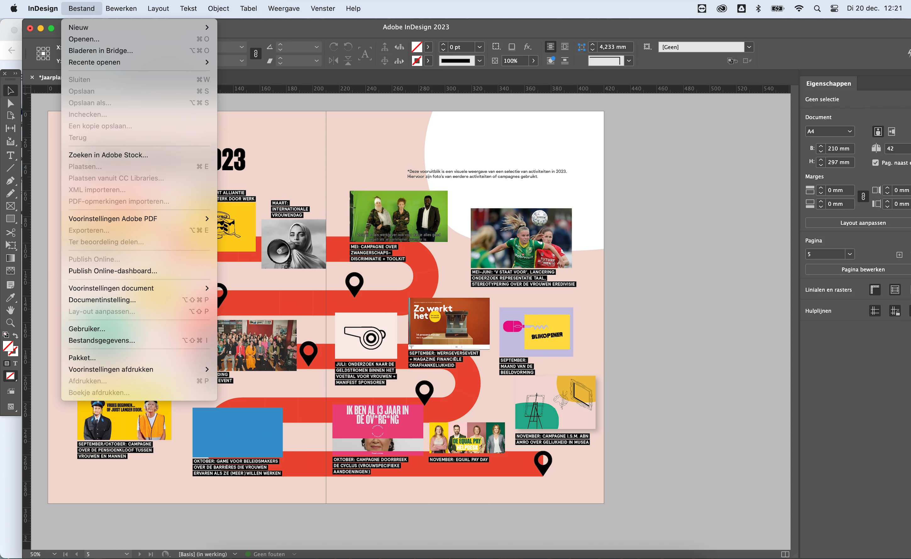
Task: Click the Layout aanpassen button
Action: pos(863,223)
